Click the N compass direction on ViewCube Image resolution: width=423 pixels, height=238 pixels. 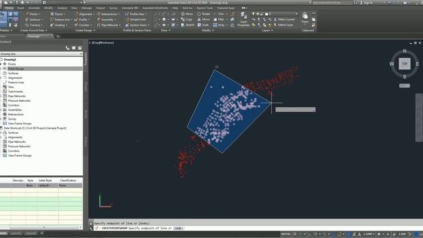click(x=404, y=51)
